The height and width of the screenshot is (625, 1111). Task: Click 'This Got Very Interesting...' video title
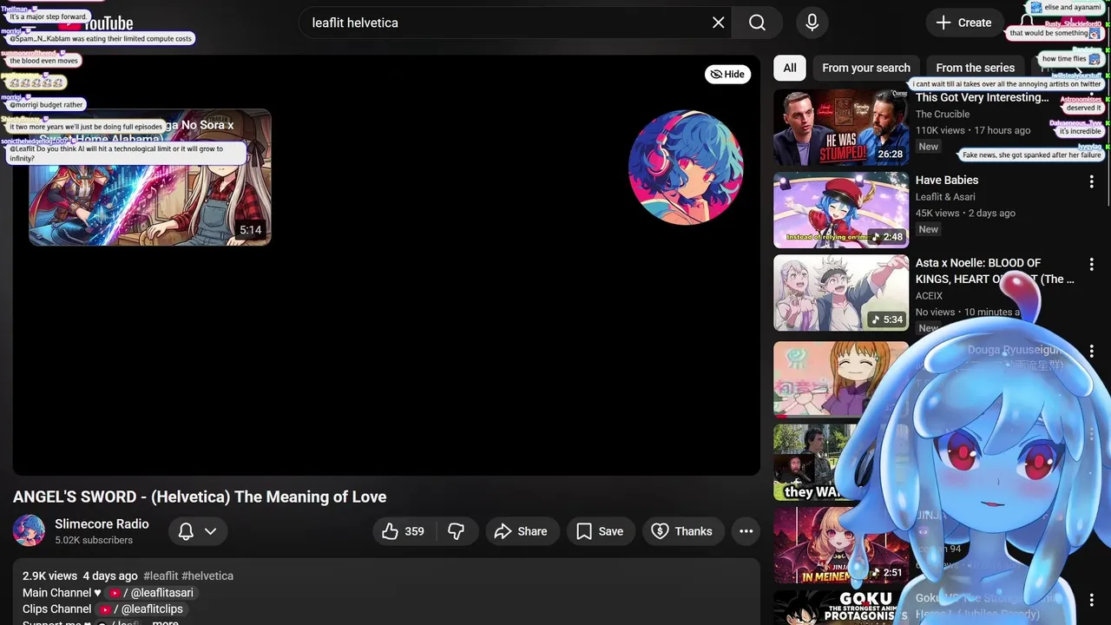pos(982,97)
